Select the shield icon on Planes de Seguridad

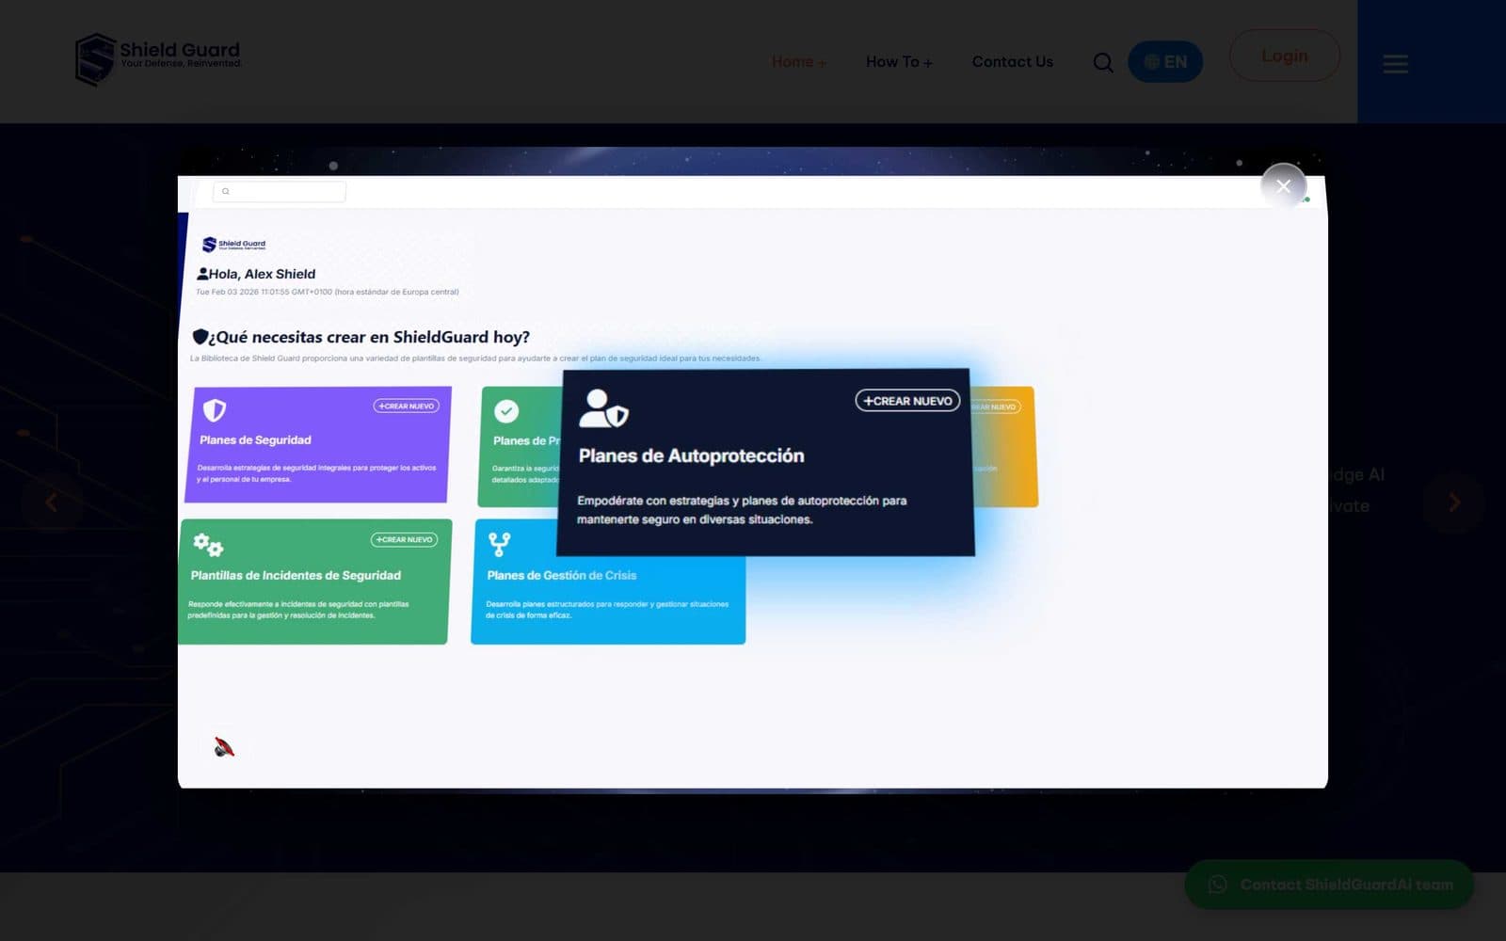coord(215,410)
